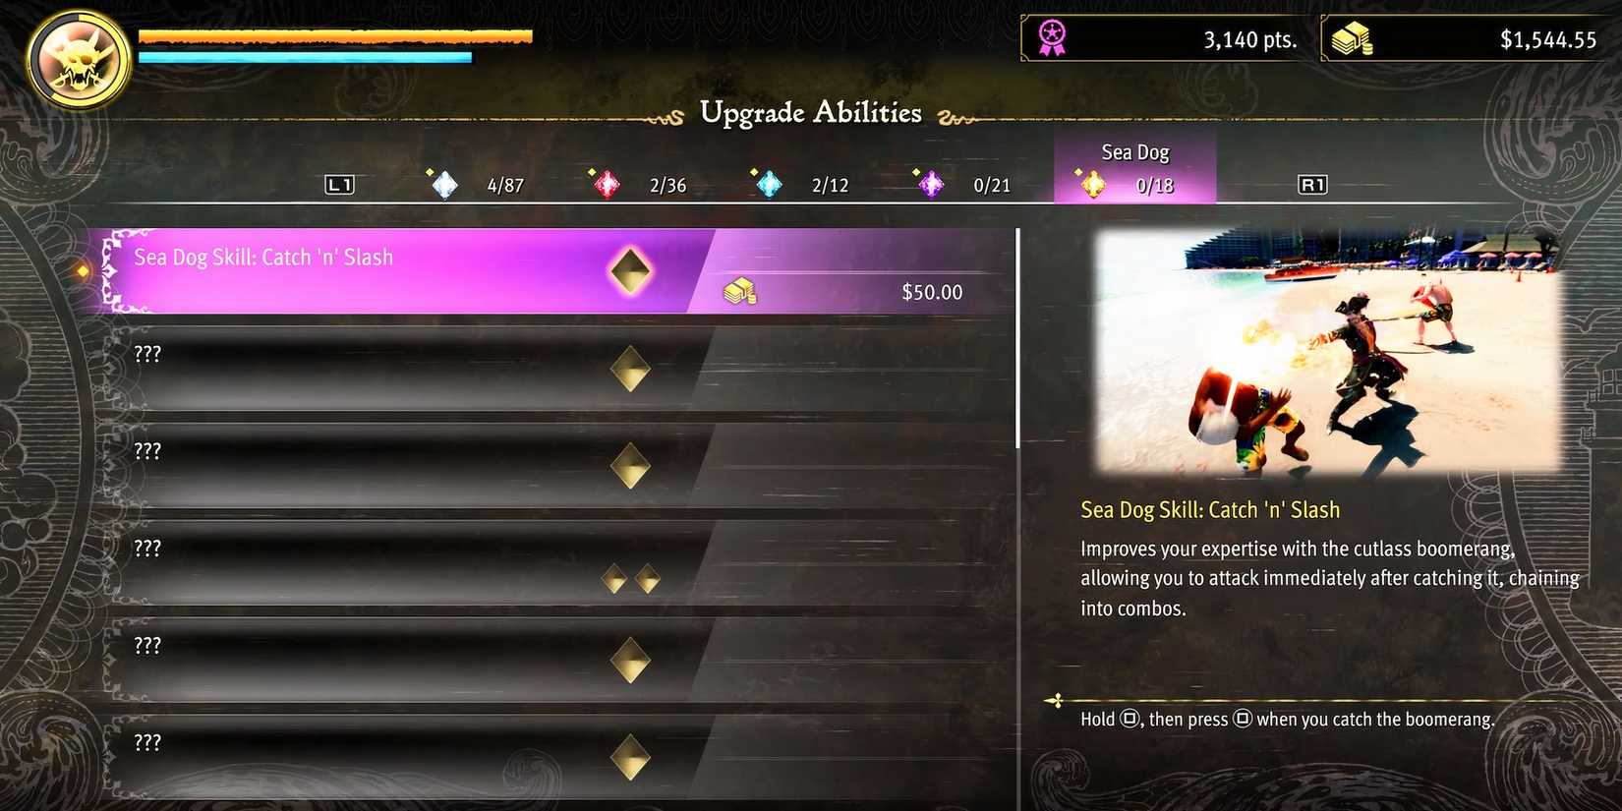Click the gold diamond on second ??? row
The image size is (1622, 811).
630,466
